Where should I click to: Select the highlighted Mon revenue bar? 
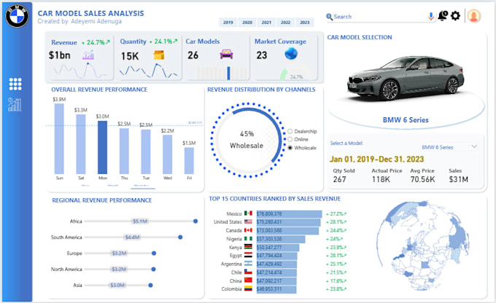pyautogui.click(x=103, y=147)
